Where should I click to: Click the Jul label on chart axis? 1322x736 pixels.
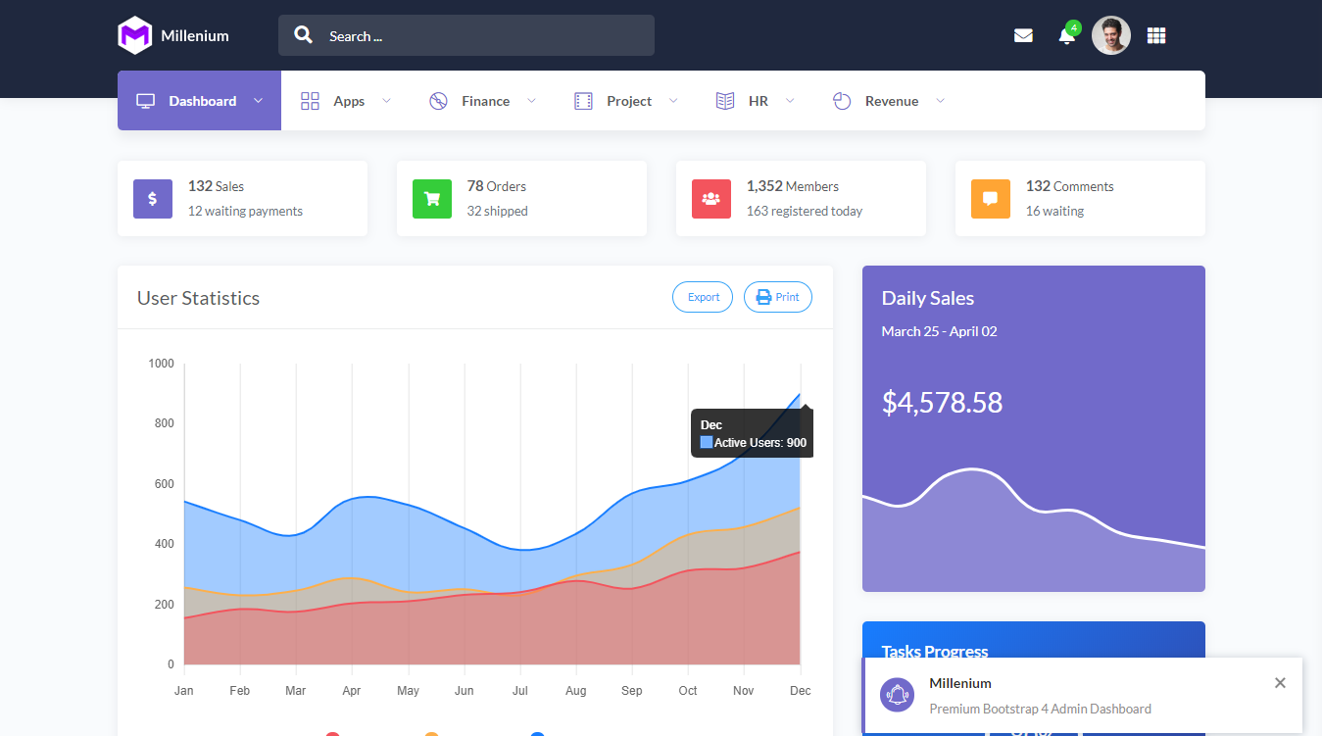(520, 691)
